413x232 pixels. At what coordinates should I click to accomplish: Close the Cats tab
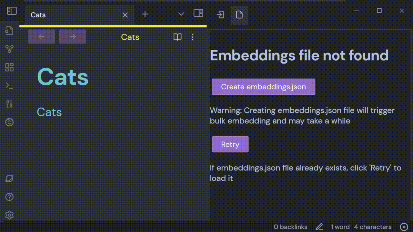125,15
